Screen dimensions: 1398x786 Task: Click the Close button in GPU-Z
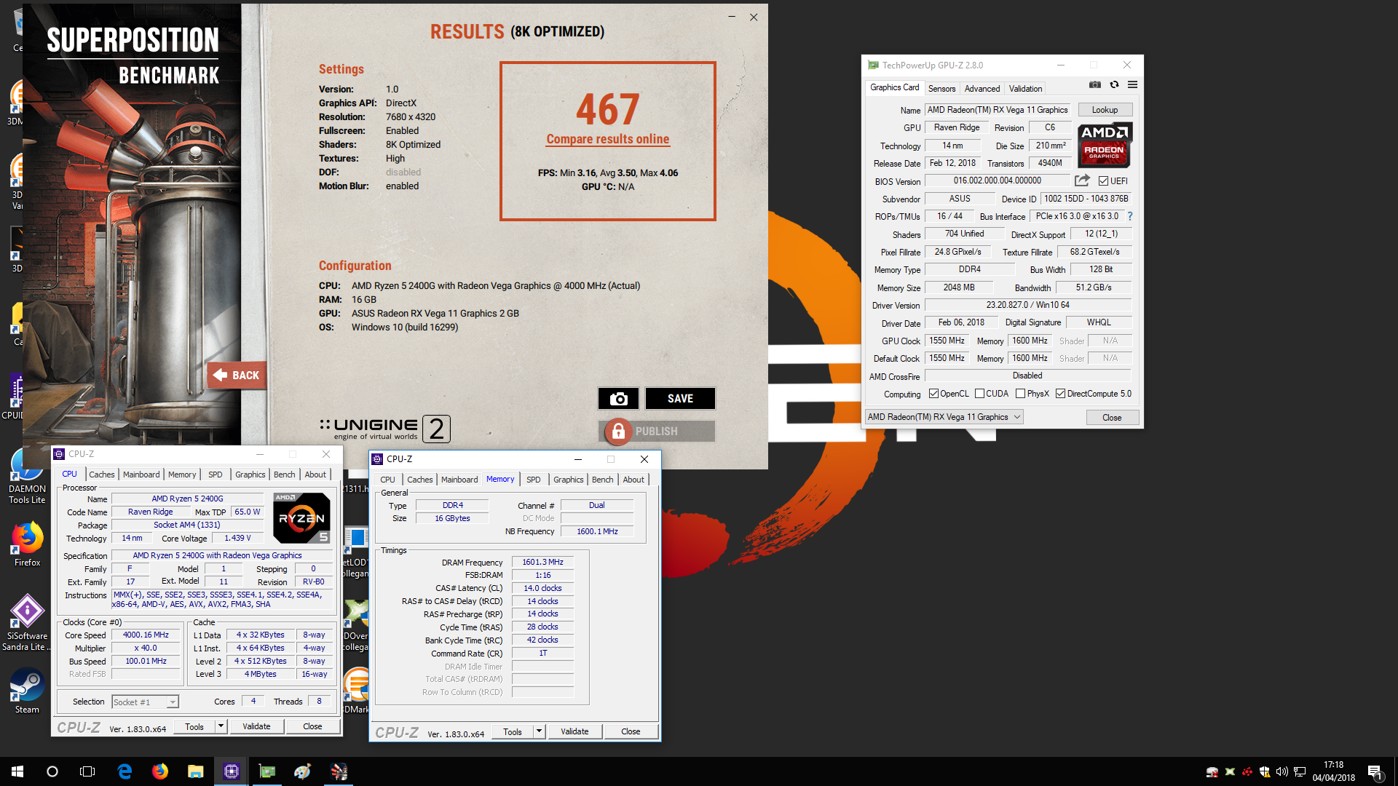point(1112,418)
